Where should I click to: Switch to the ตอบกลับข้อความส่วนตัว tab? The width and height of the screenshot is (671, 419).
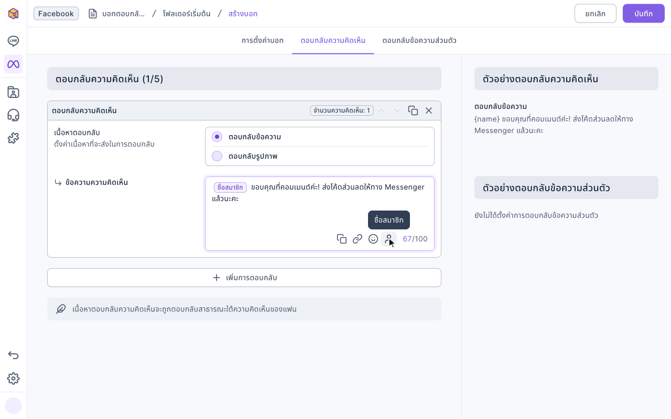(x=419, y=40)
